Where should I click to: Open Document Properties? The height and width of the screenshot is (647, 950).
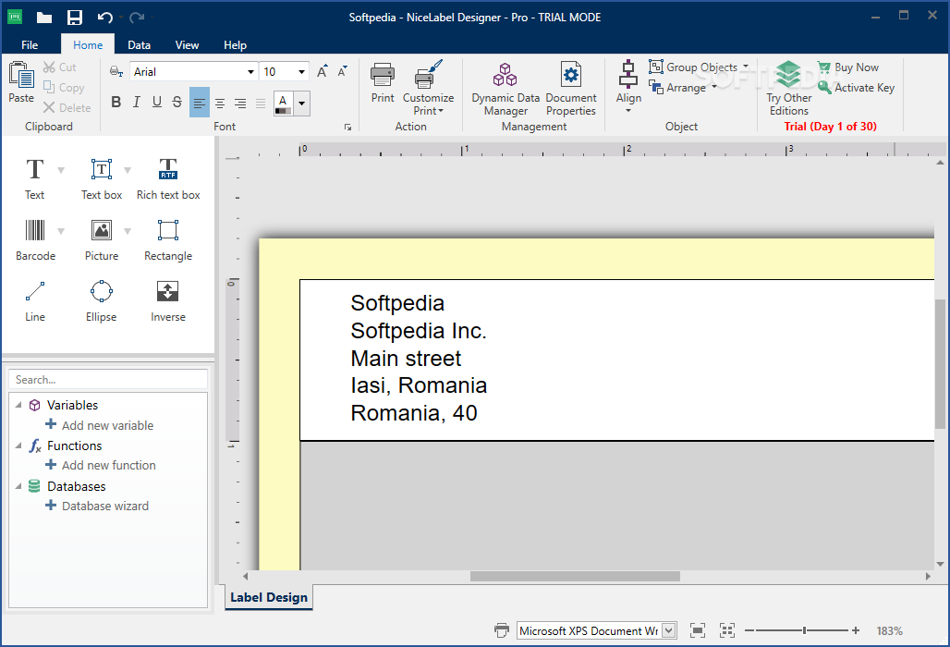pos(571,89)
